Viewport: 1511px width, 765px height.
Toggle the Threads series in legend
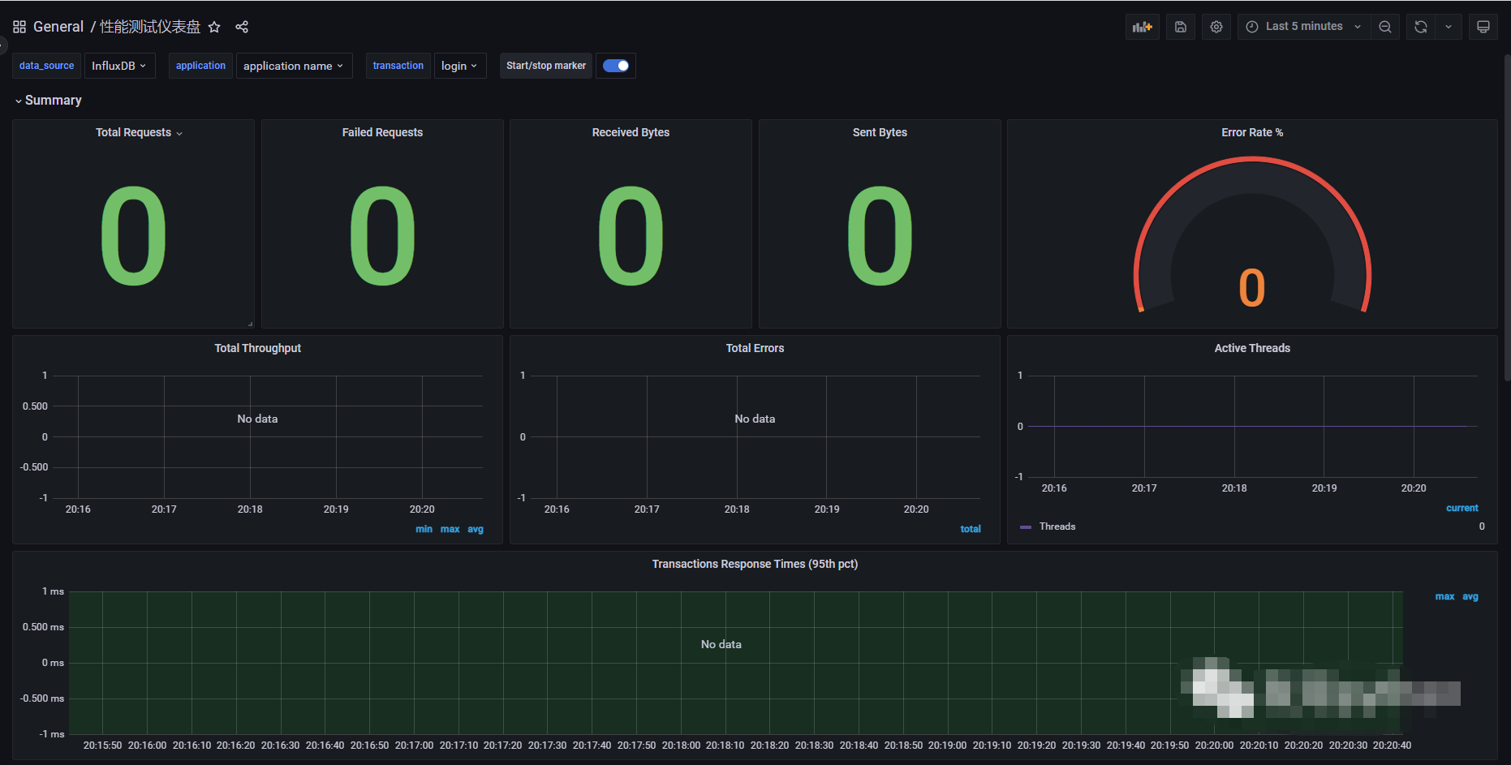tap(1057, 526)
